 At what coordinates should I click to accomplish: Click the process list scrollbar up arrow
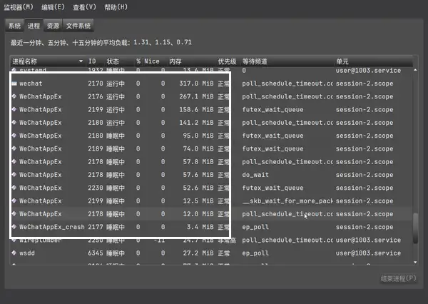tap(415, 70)
